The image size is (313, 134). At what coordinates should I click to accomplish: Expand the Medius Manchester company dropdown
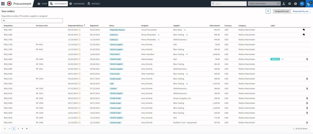(x=278, y=4)
